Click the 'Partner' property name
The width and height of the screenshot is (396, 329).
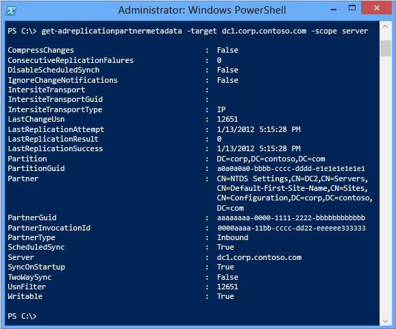coord(23,179)
